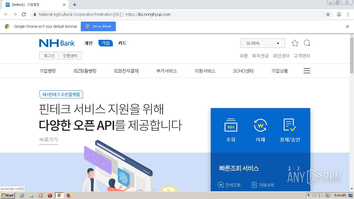354x199 pixels.
Task: Open 잔액조회 balance inquiry
Action: [229, 185]
